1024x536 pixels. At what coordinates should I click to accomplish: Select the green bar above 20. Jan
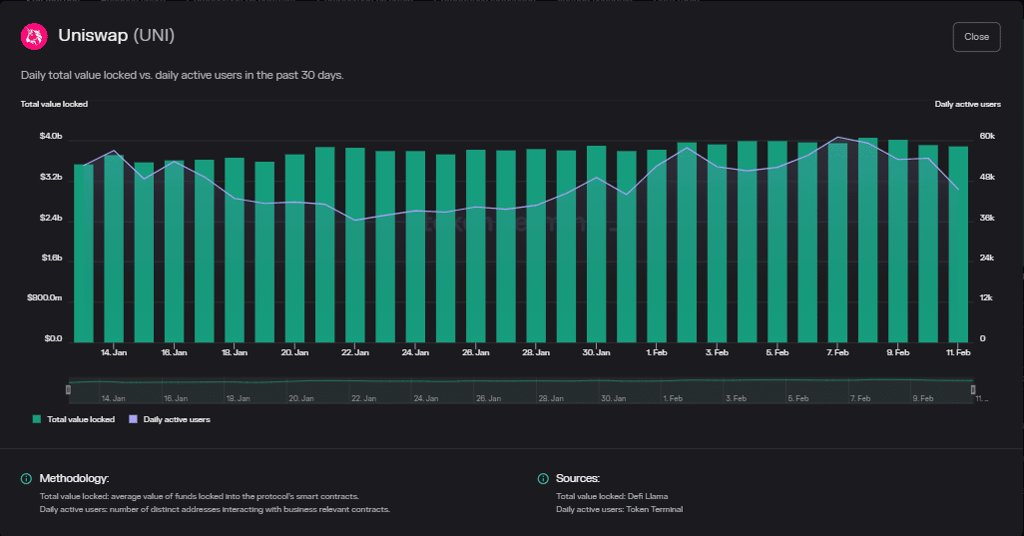coord(294,249)
